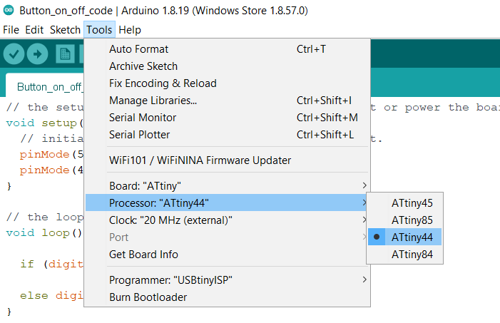
Task: Click the '// initia' comment line
Action: 51,138
